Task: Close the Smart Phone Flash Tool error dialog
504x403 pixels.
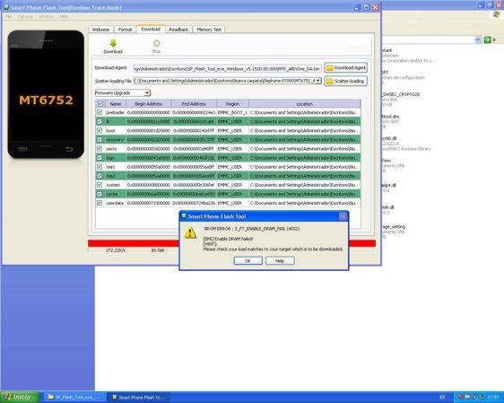Action: [x=343, y=216]
